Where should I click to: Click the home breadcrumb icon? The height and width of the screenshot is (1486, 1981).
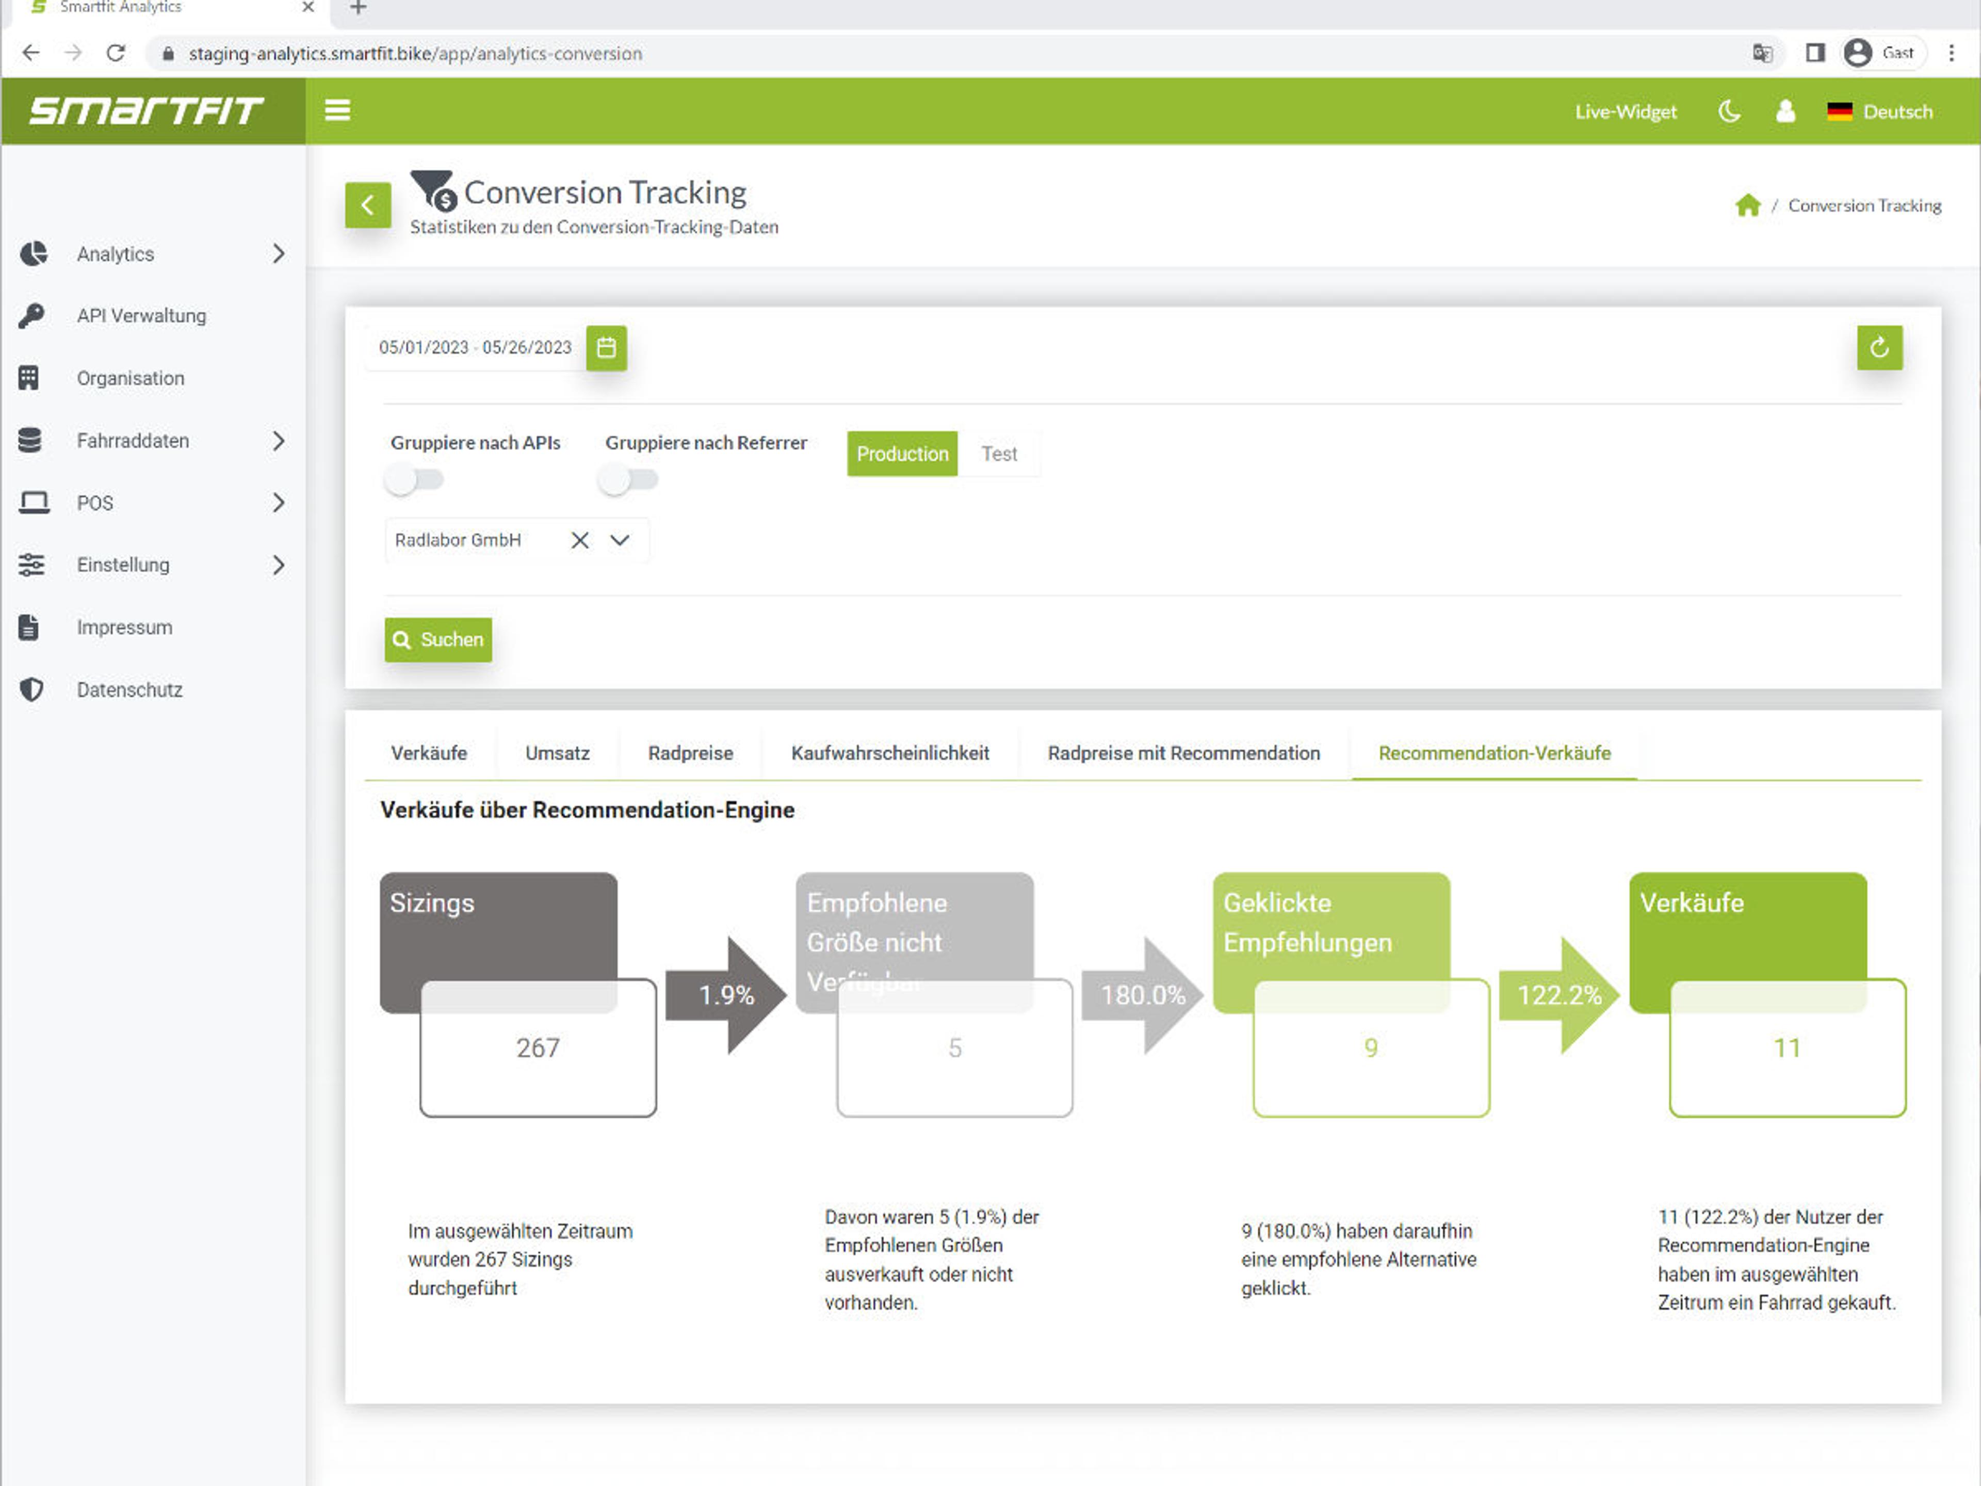[x=1747, y=205]
